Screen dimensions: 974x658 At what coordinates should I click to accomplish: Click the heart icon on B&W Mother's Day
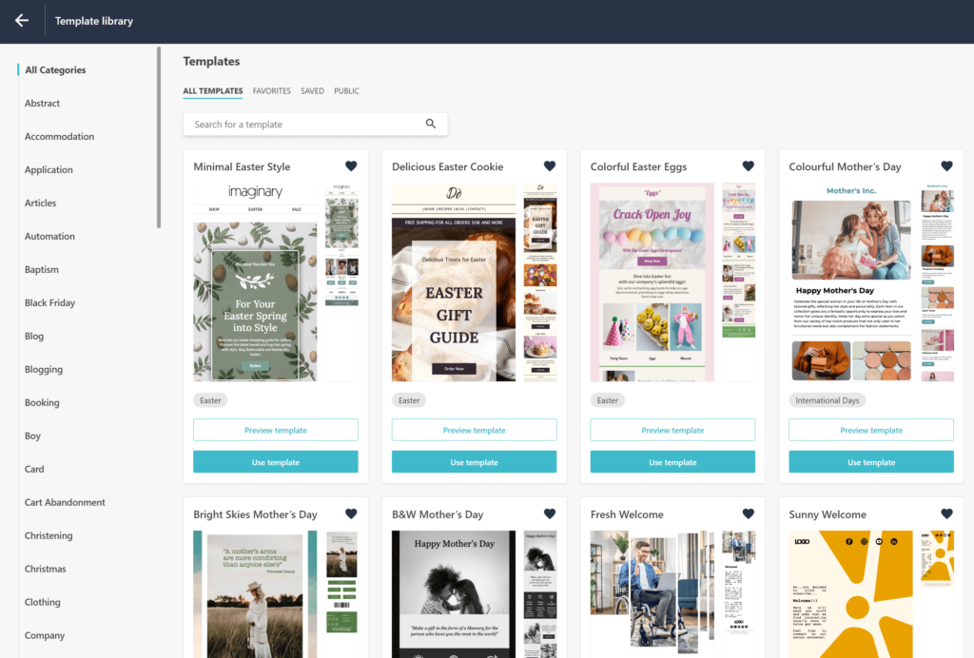point(549,513)
